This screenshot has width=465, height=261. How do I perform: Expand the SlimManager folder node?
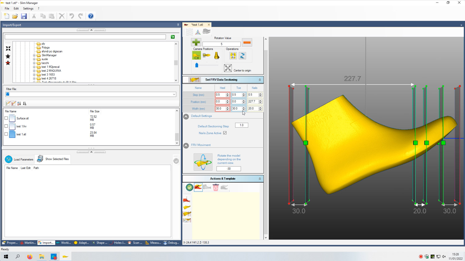click(x=34, y=55)
